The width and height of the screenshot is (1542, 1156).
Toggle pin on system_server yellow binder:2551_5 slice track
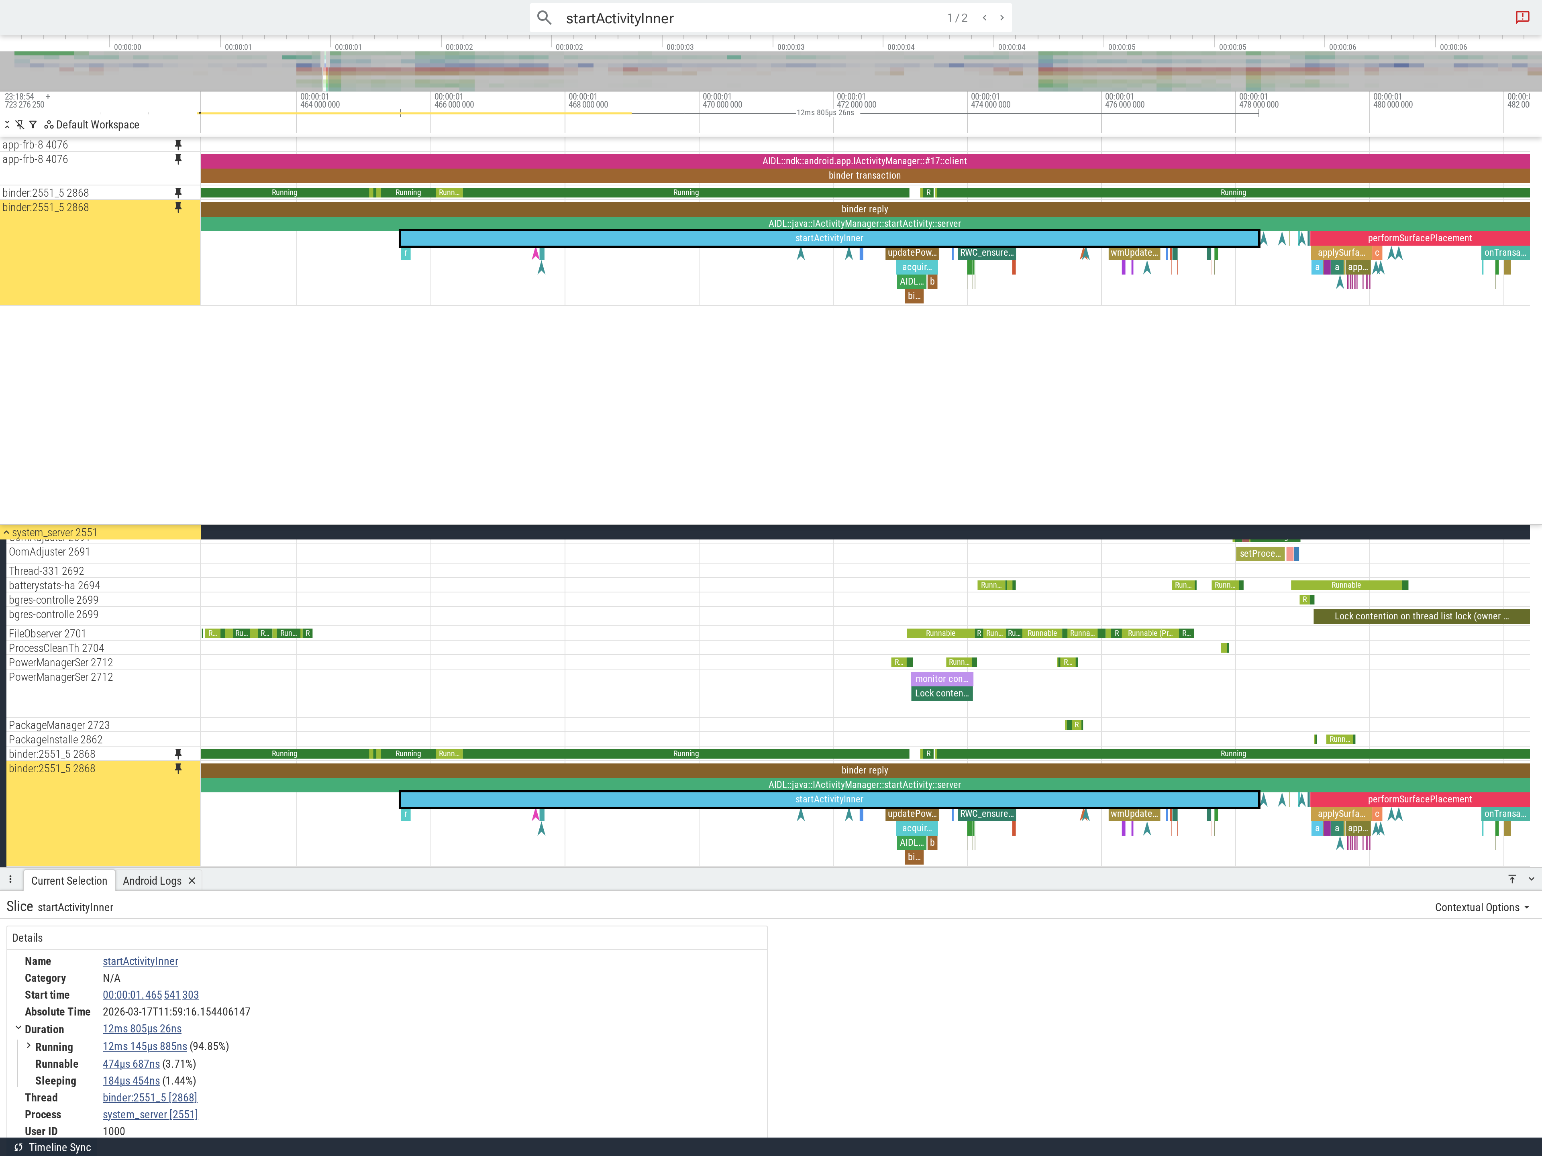tap(178, 769)
